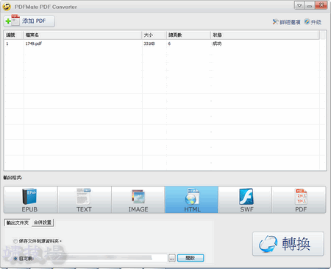Click the custom output path field
The width and height of the screenshot is (331, 269).
pos(101,258)
